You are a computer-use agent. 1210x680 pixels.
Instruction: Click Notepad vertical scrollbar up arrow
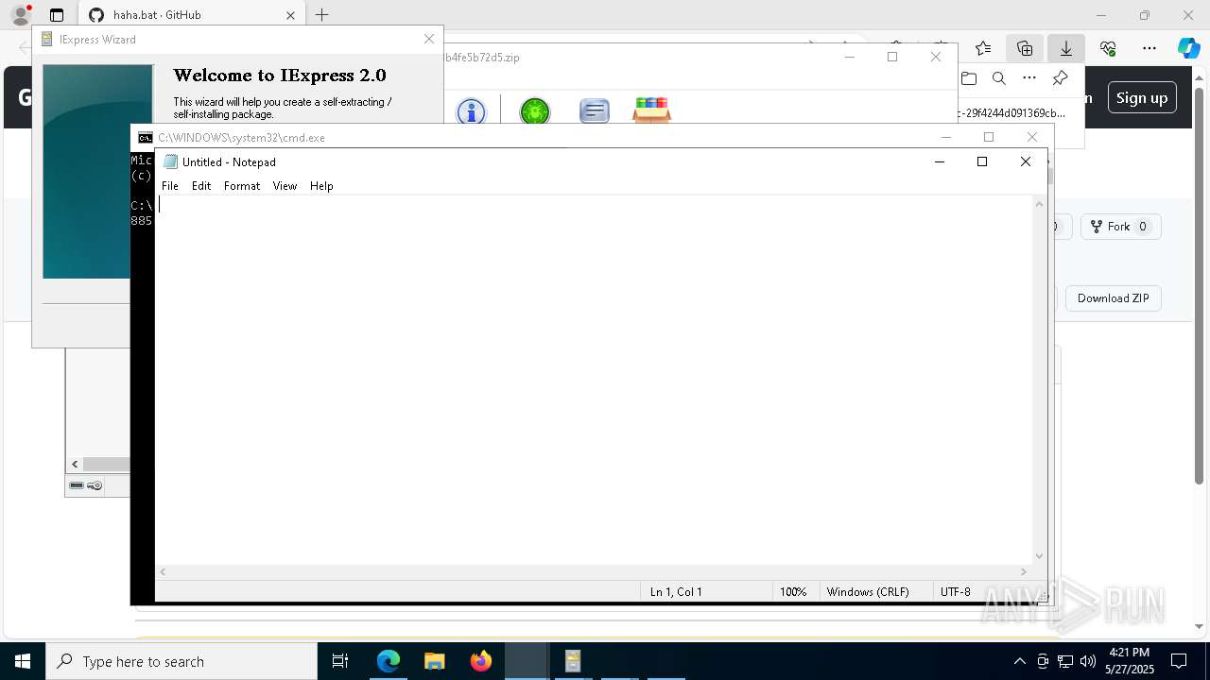pyautogui.click(x=1040, y=204)
